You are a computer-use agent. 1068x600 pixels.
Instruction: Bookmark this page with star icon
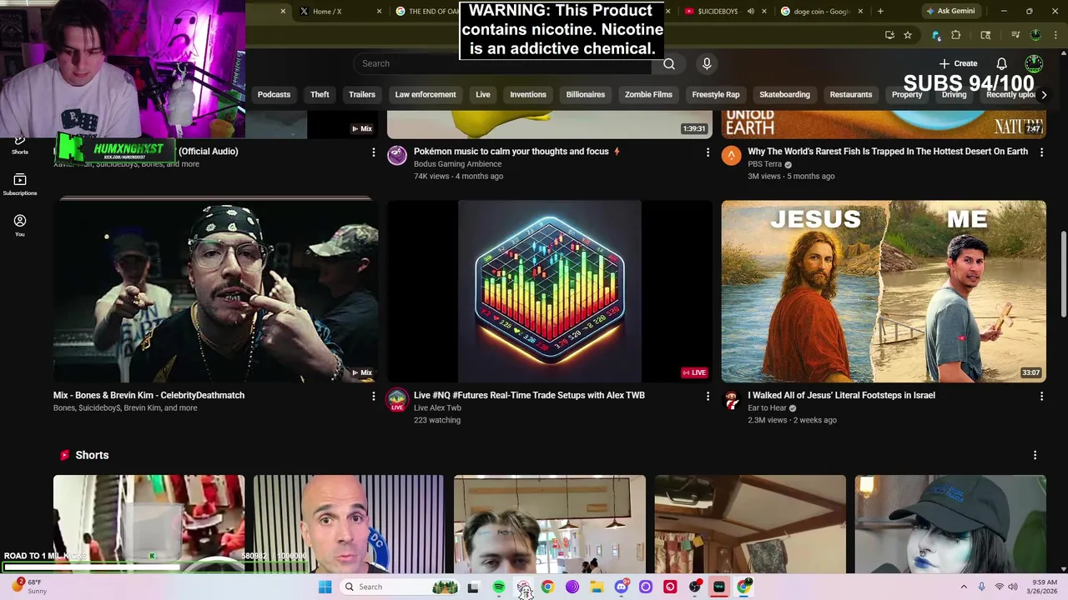tap(908, 35)
